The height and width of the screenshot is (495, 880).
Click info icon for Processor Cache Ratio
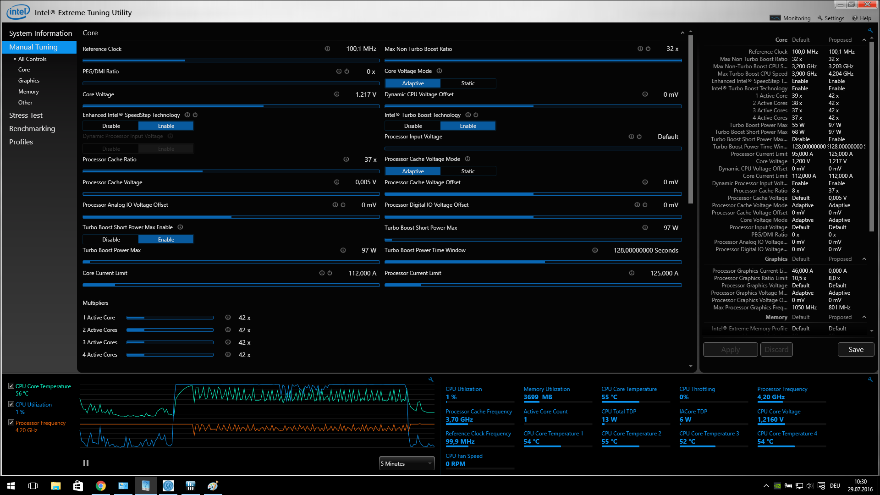click(346, 159)
